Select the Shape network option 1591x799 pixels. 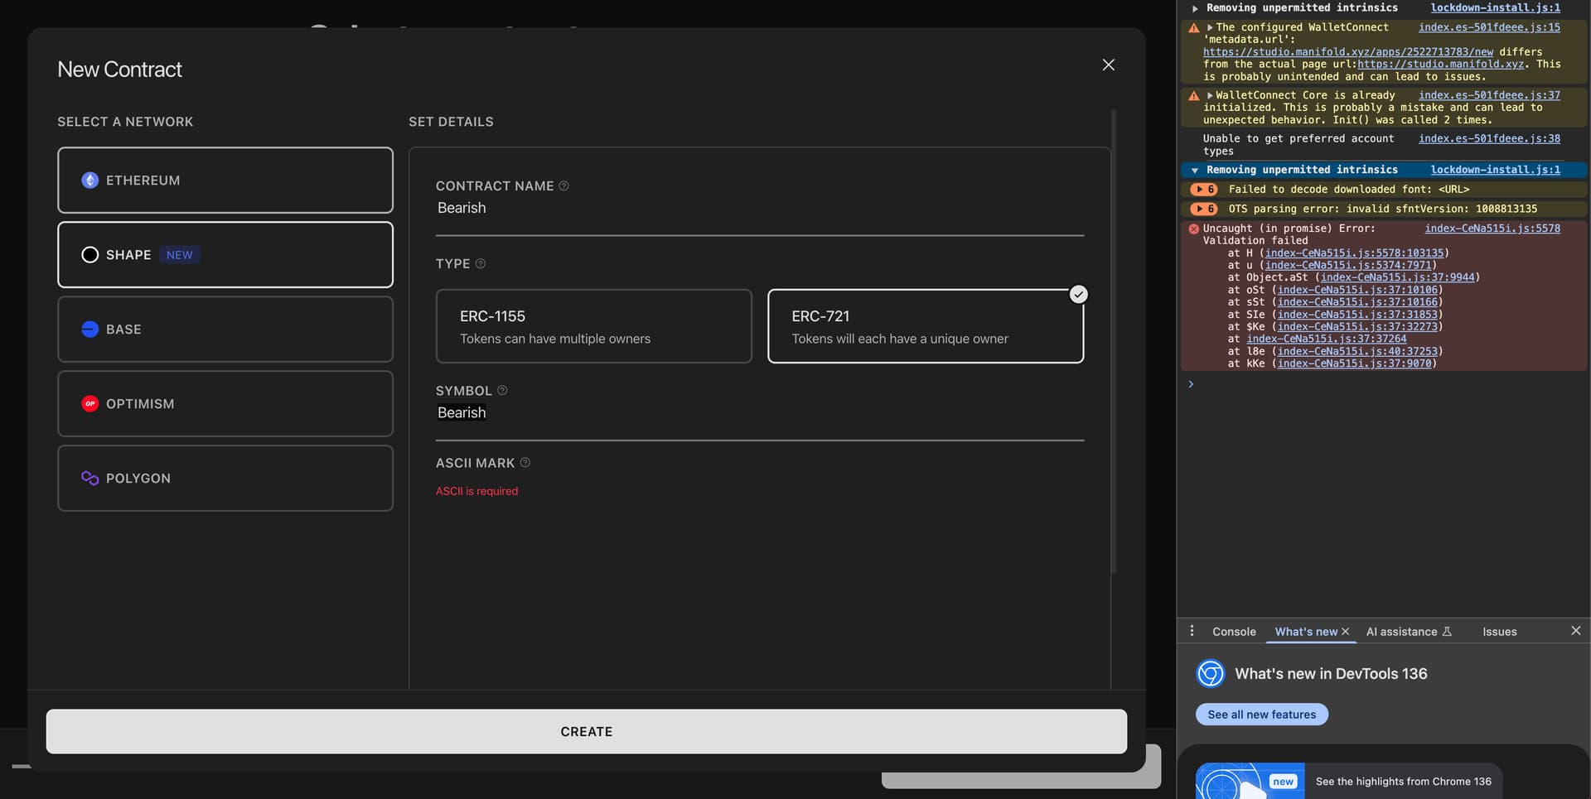tap(225, 255)
